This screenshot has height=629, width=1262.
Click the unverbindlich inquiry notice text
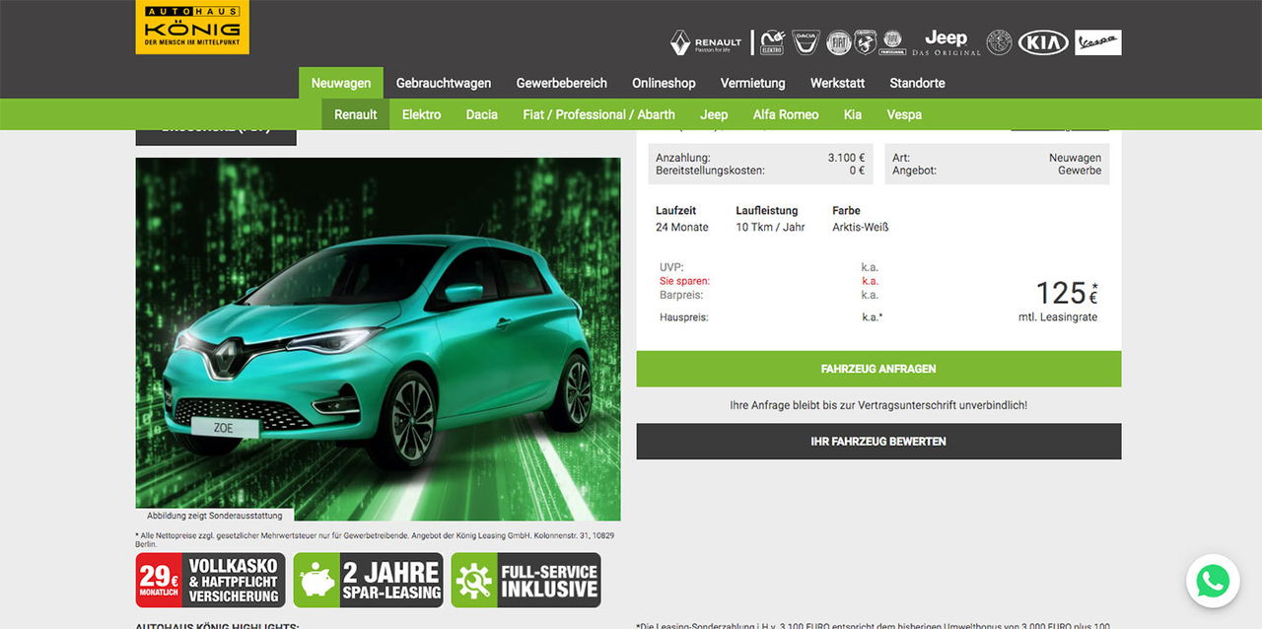(878, 405)
